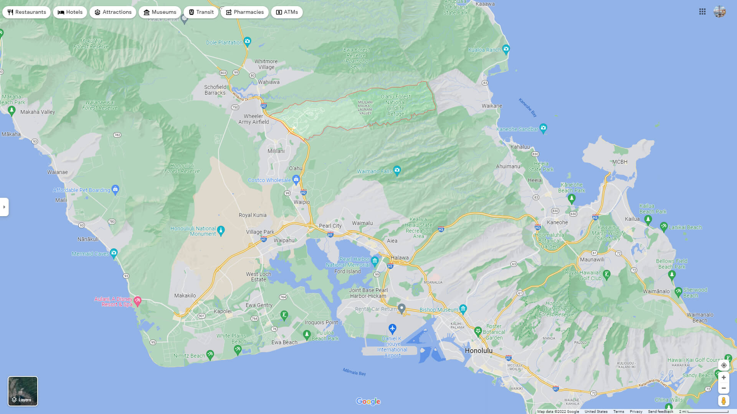Toggle the Restaurants filter chip
737x414 pixels.
pos(26,12)
